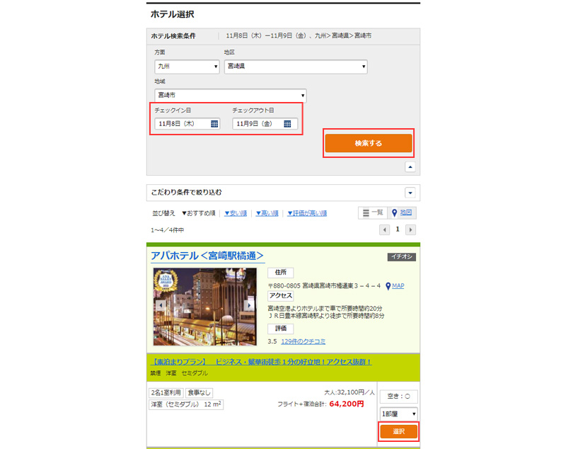Click the check-in date field 11月8日

coord(187,124)
